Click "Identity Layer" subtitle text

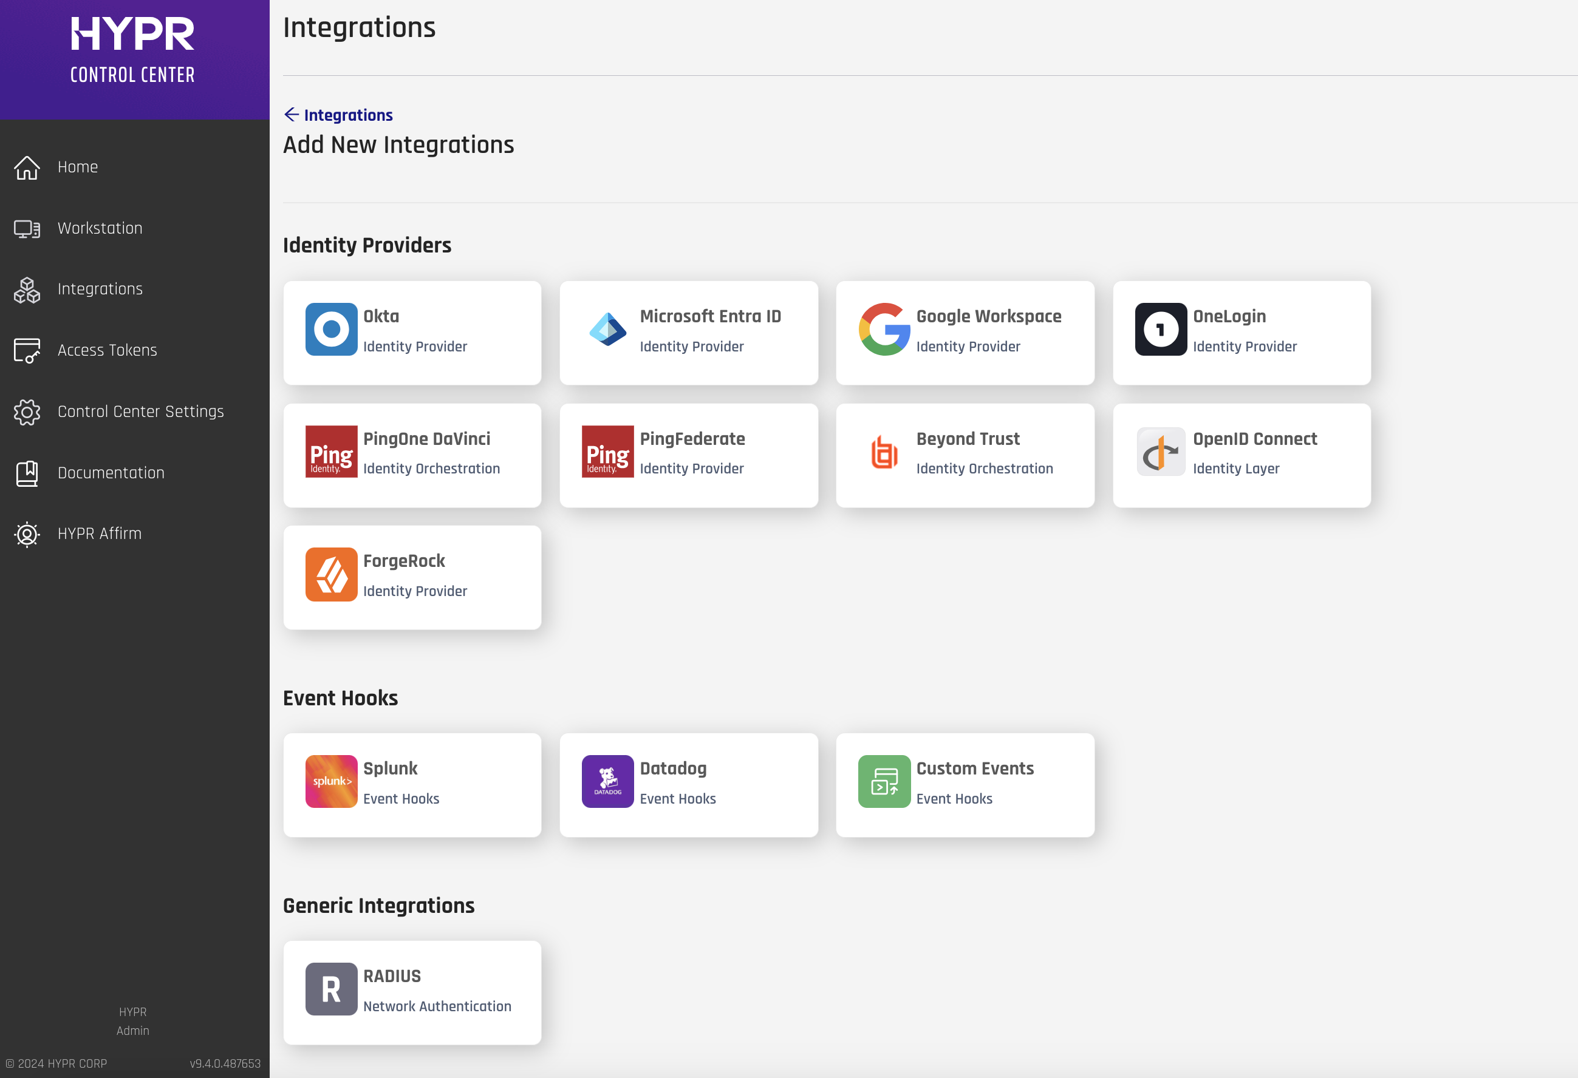pyautogui.click(x=1236, y=469)
